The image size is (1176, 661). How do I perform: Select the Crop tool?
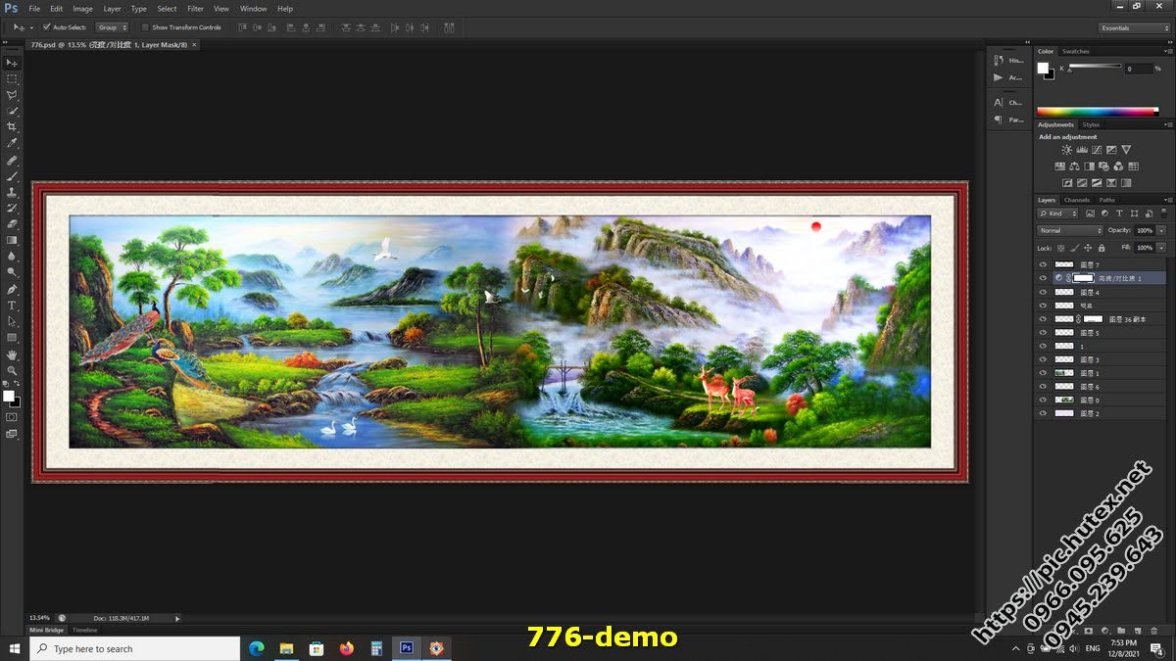tap(12, 127)
